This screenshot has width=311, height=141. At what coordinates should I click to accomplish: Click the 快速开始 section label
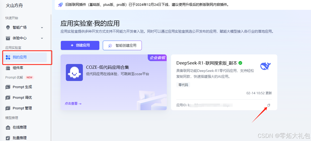(11, 18)
